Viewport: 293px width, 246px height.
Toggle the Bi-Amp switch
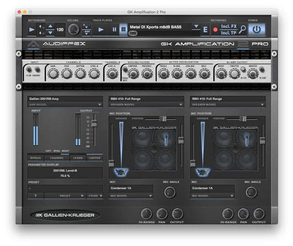click(x=262, y=69)
